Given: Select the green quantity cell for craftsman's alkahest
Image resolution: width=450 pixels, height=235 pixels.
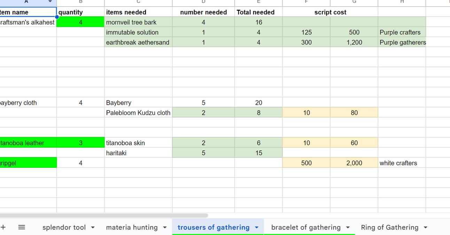Looking at the screenshot, I should tap(80, 22).
